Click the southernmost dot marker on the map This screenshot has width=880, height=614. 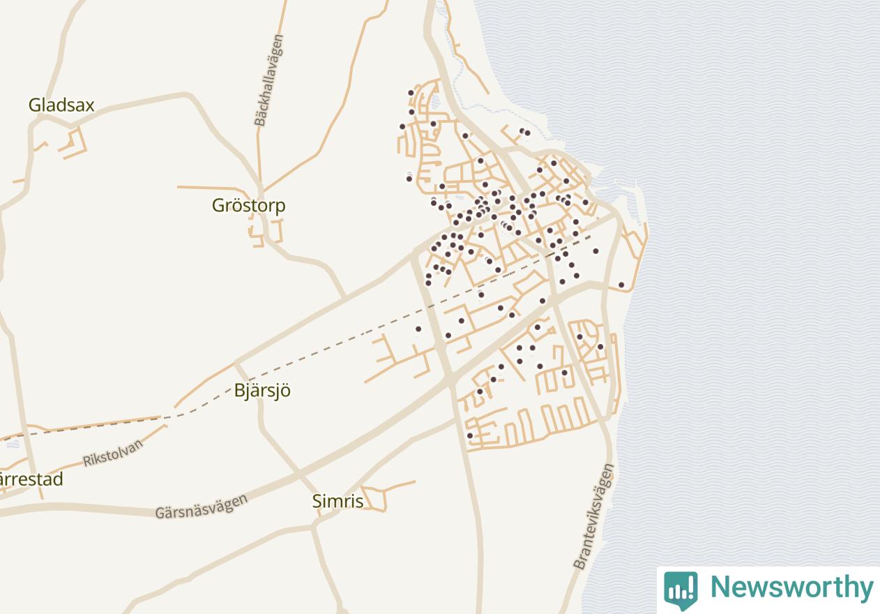point(470,436)
